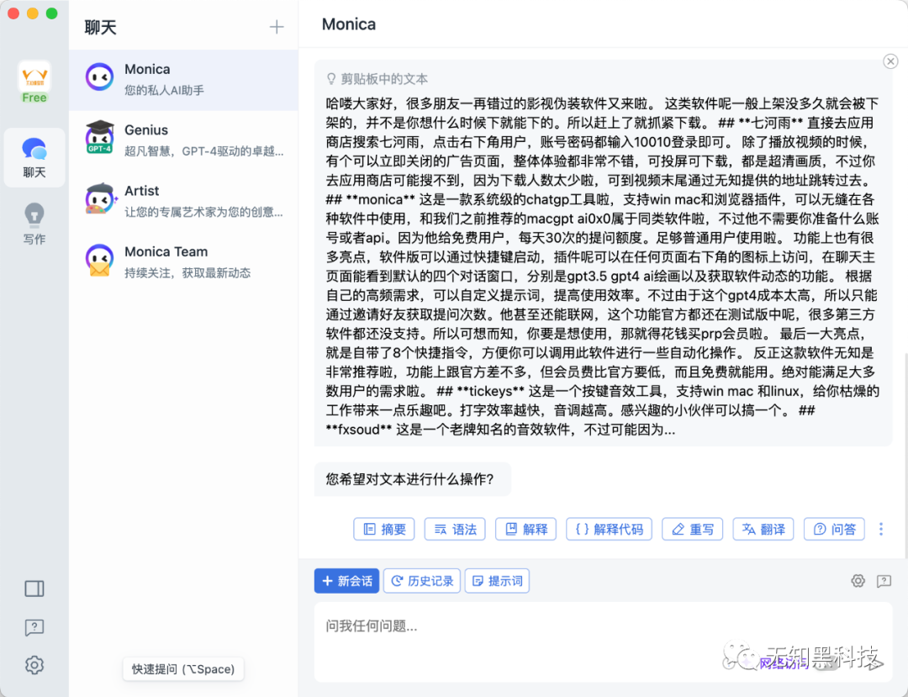908x697 pixels.
Task: Click the 语法 grammar button
Action: point(455,529)
